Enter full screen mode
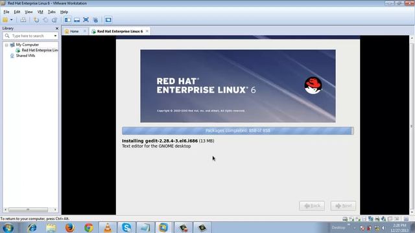This screenshot has height=233, width=415. click(x=86, y=20)
